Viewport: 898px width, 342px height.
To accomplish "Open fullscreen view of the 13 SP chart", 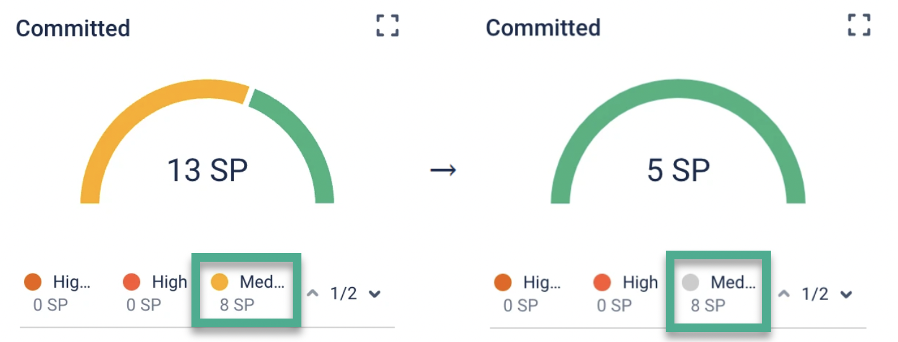I will [x=387, y=26].
